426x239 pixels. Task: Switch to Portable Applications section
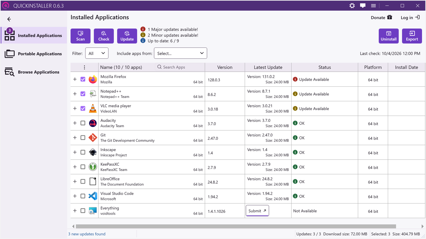34,54
